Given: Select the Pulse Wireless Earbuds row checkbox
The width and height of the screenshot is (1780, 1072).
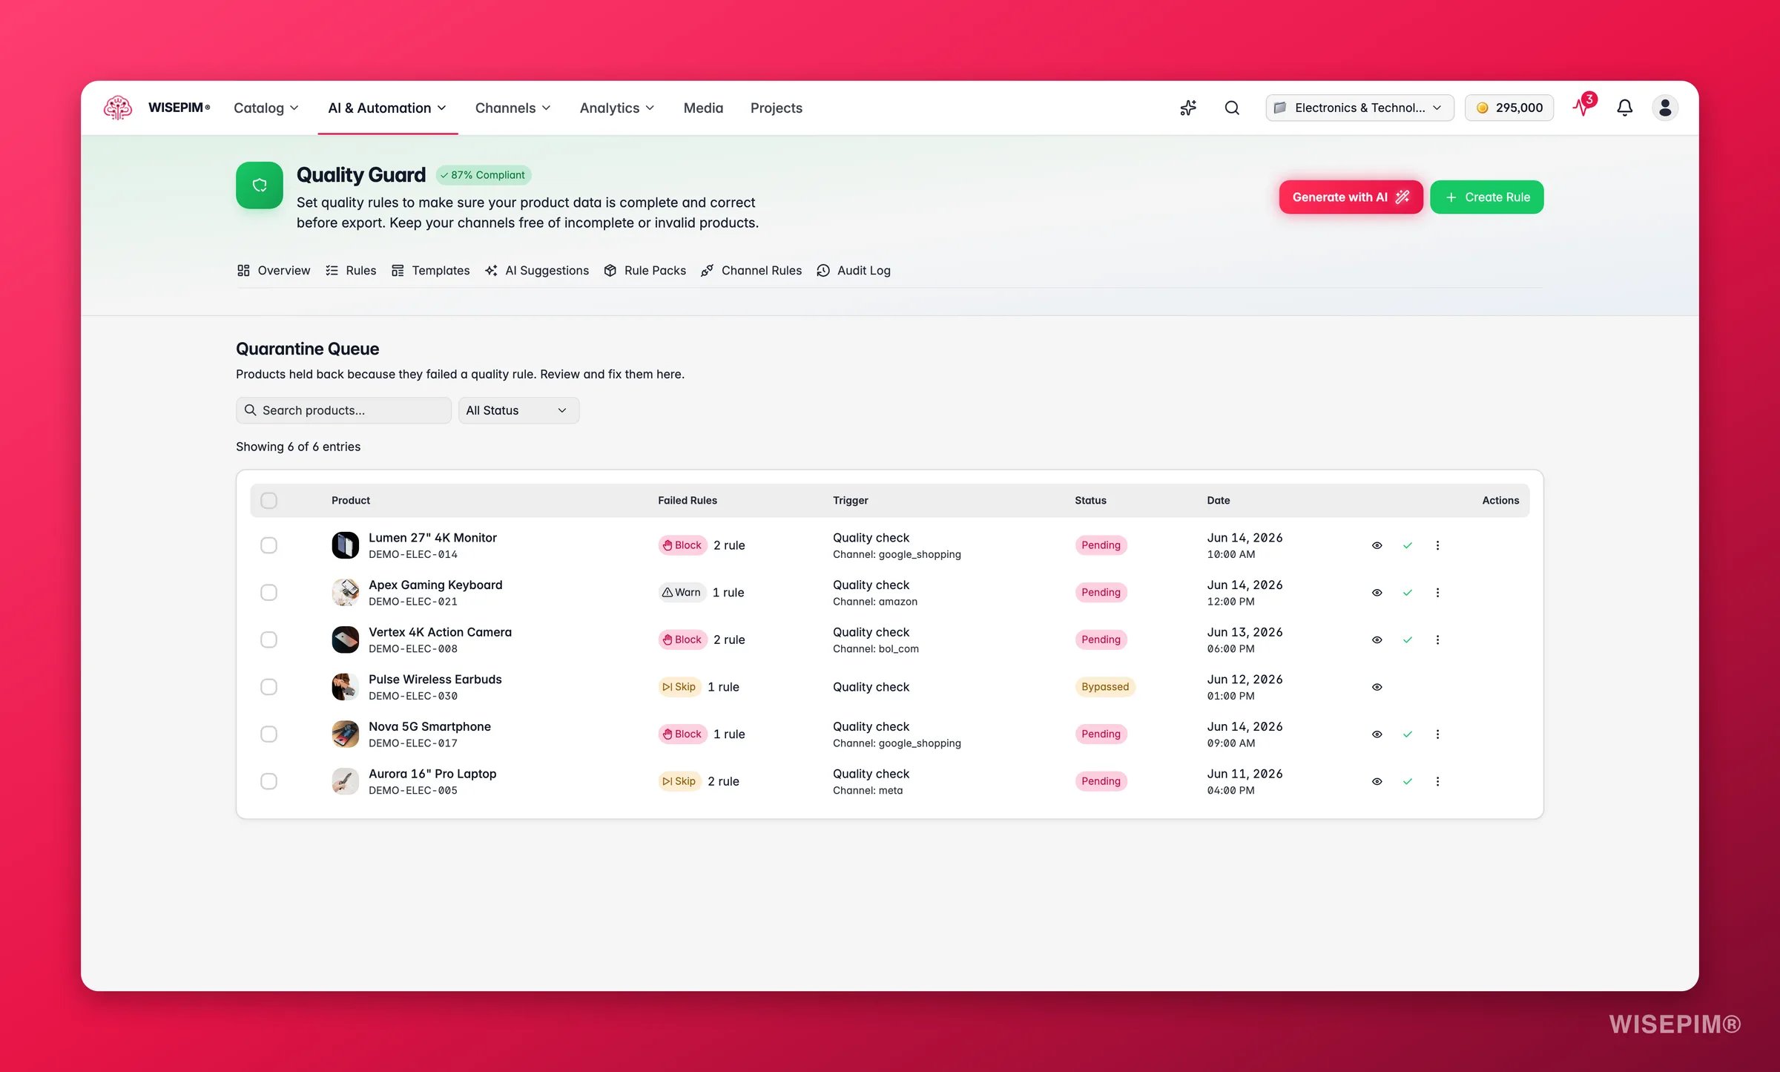Looking at the screenshot, I should [x=268, y=687].
